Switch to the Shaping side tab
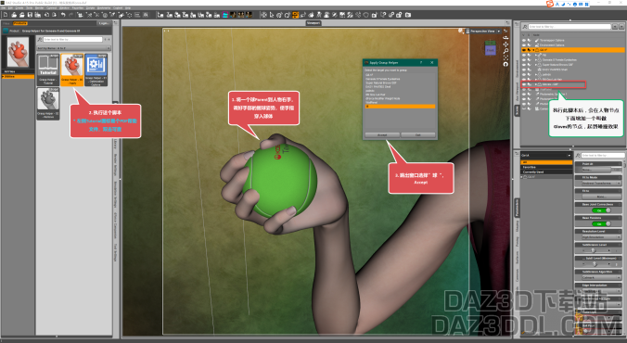Screen dimensions: 627x343 click(x=517, y=227)
